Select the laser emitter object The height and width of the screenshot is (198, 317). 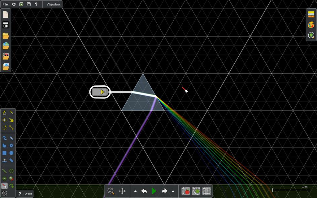click(x=100, y=92)
